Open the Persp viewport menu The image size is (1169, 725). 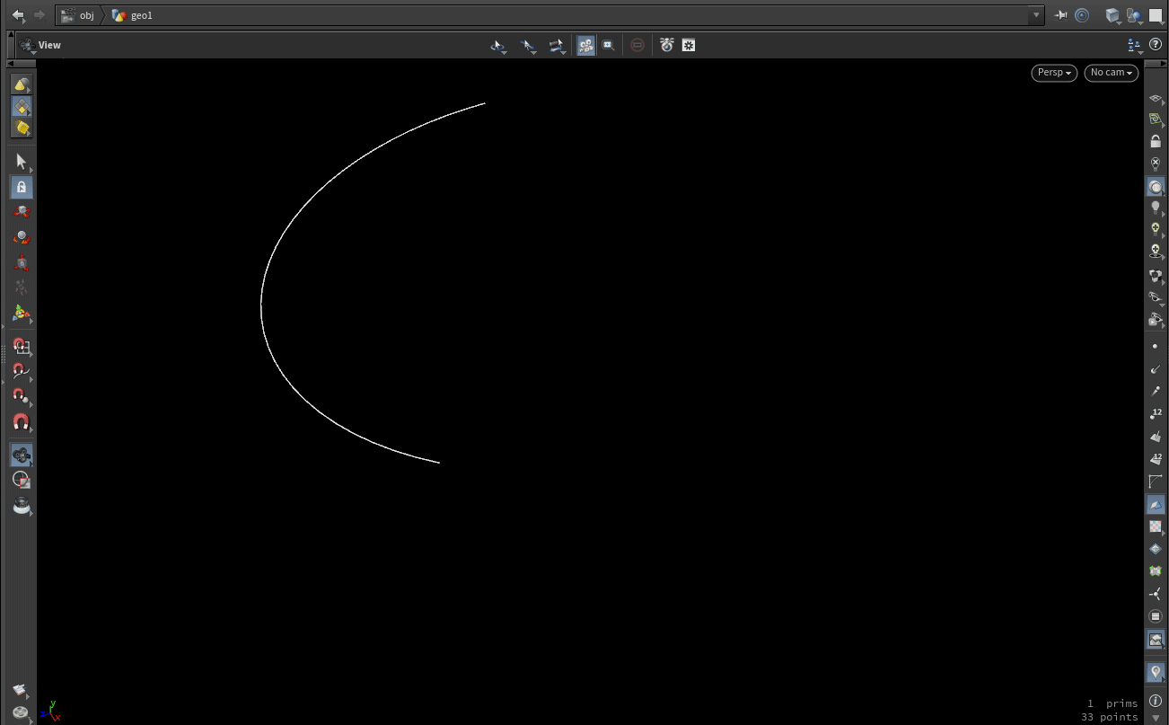coord(1054,73)
